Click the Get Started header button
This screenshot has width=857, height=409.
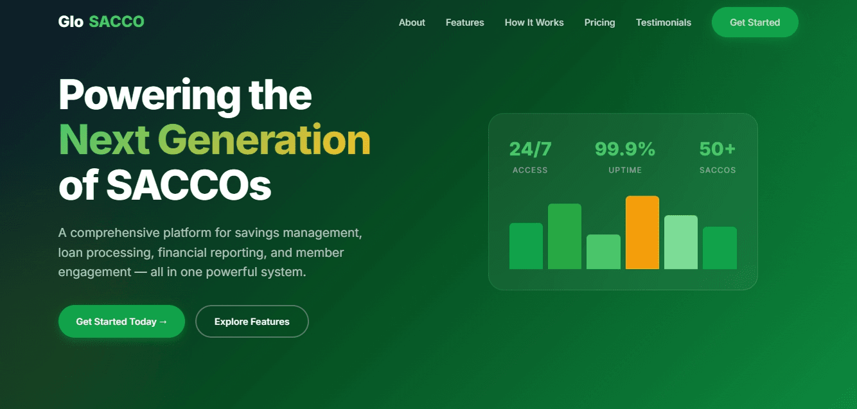pos(755,22)
